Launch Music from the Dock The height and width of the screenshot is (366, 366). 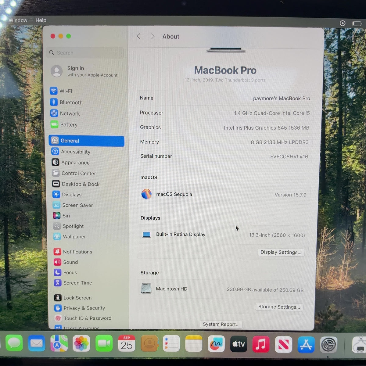261,344
